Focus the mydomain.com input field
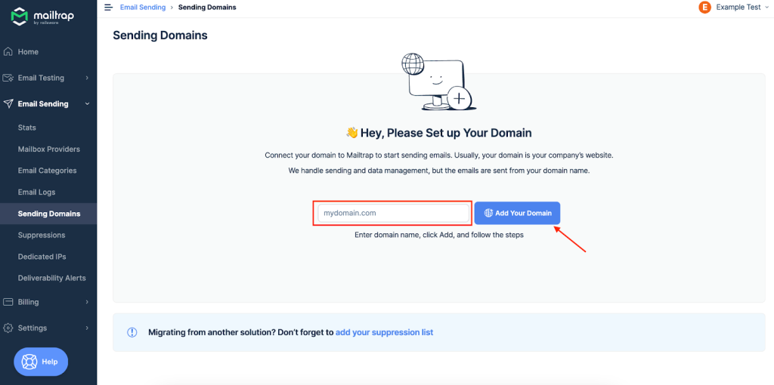 pos(393,213)
